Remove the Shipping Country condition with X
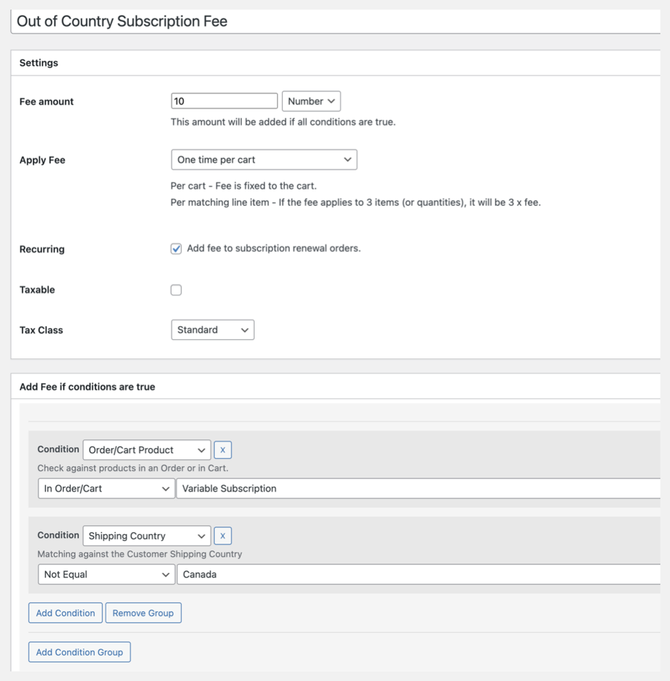The image size is (670, 681). [222, 536]
